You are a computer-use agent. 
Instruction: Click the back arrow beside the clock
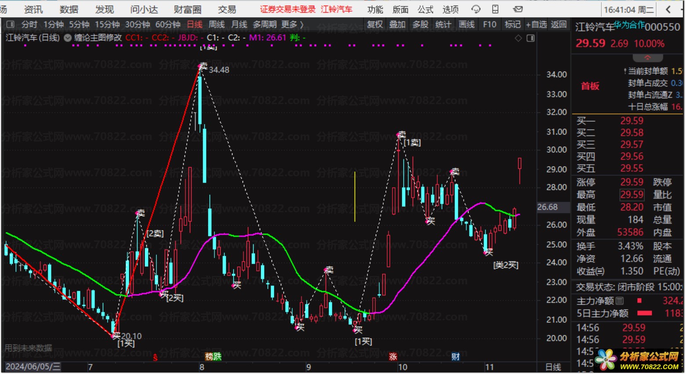668,9
